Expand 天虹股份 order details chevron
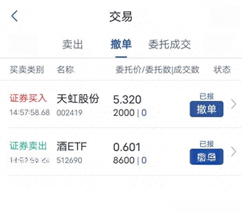The image size is (242, 215). pyautogui.click(x=234, y=104)
